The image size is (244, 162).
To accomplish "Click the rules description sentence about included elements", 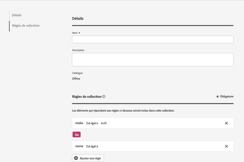I will coord(123,110).
